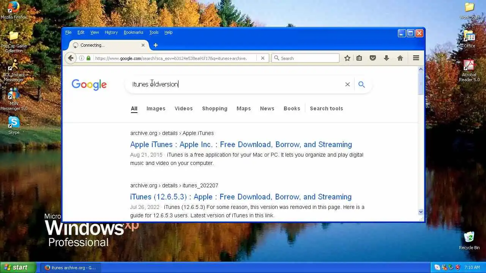Switch to Maps results tab
The height and width of the screenshot is (273, 486).
[243, 108]
